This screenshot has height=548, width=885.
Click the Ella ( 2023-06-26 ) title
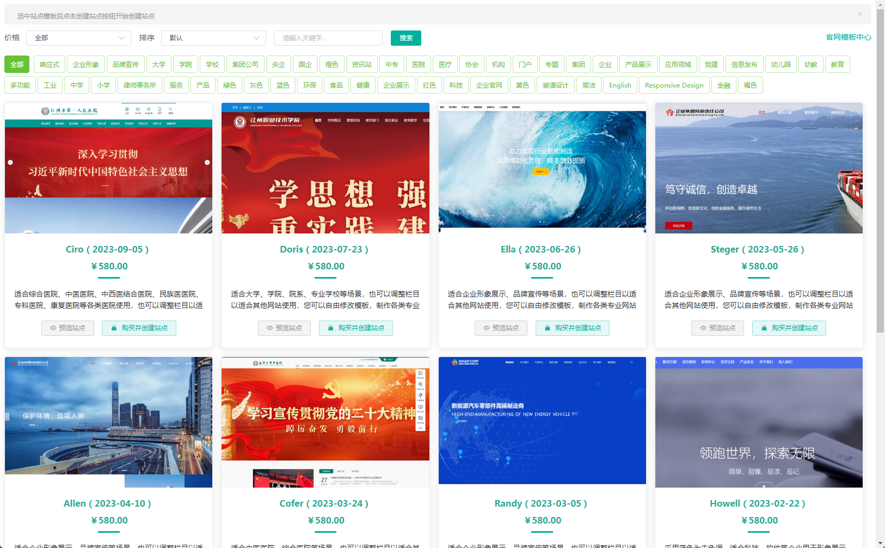(x=540, y=249)
